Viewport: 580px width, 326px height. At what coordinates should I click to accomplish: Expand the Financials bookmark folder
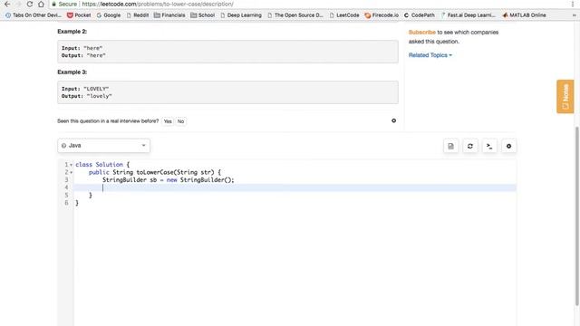coord(169,15)
